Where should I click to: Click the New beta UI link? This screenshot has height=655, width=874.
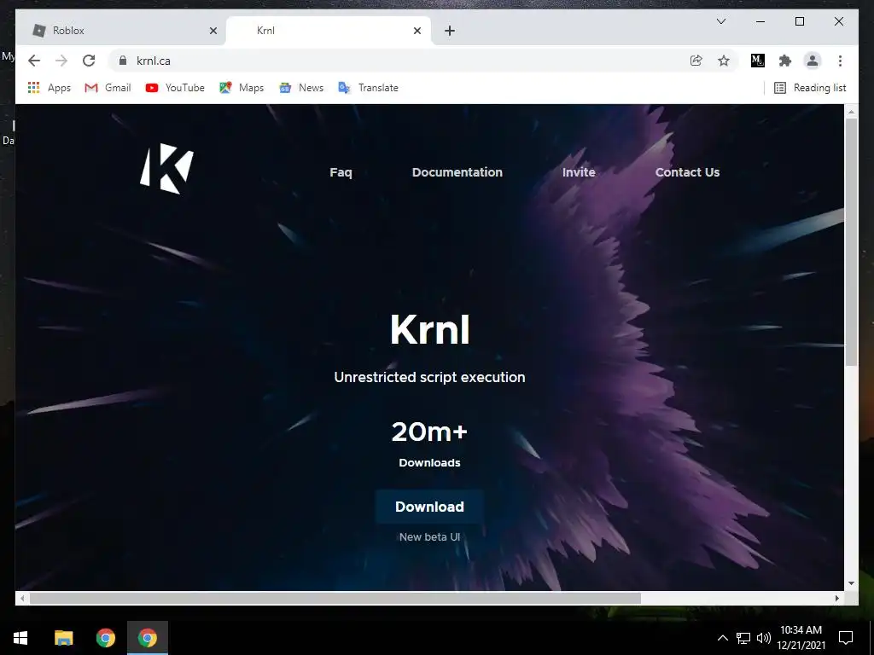[x=429, y=537]
